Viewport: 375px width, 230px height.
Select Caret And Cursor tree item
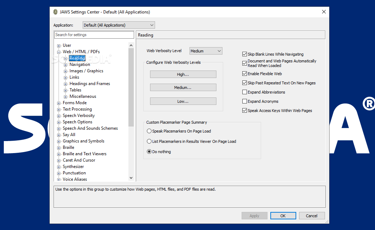[x=79, y=160]
